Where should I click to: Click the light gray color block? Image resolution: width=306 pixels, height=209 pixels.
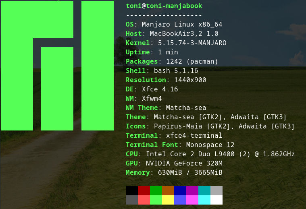[216, 190]
